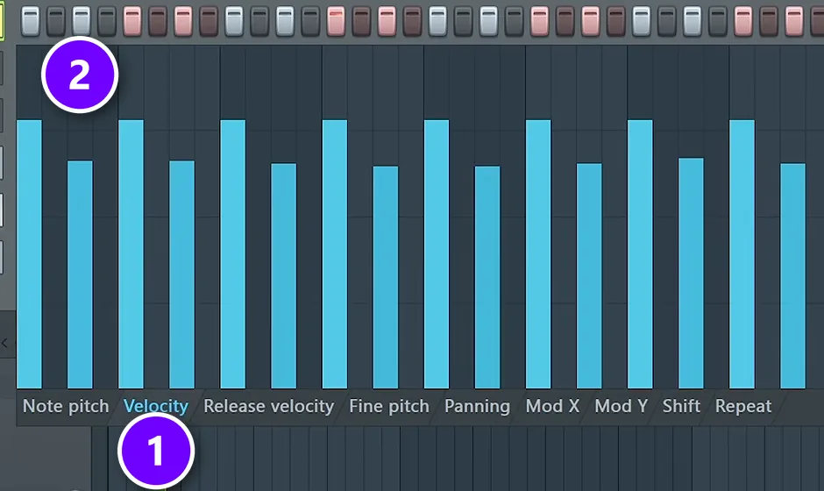Adjust velocity bar for step 21

click(538, 254)
